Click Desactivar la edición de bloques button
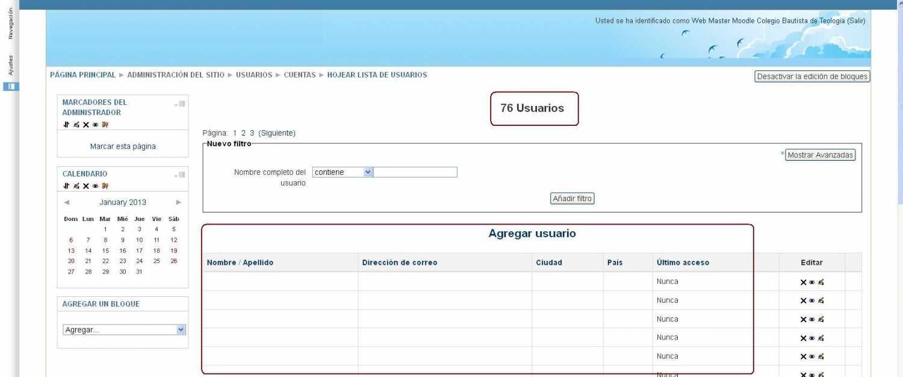 812,76
